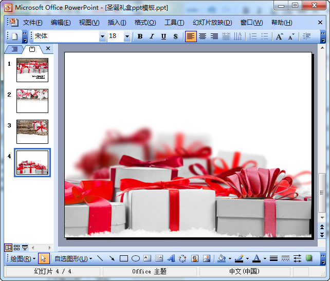
Task: Close the slide thumbnail pane
Action: point(48,48)
